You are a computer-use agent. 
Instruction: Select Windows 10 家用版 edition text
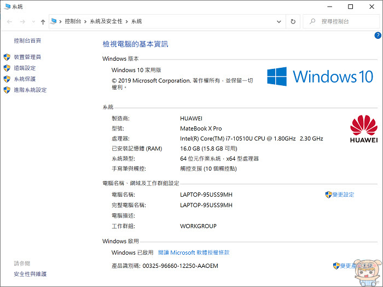pyautogui.click(x=136, y=71)
